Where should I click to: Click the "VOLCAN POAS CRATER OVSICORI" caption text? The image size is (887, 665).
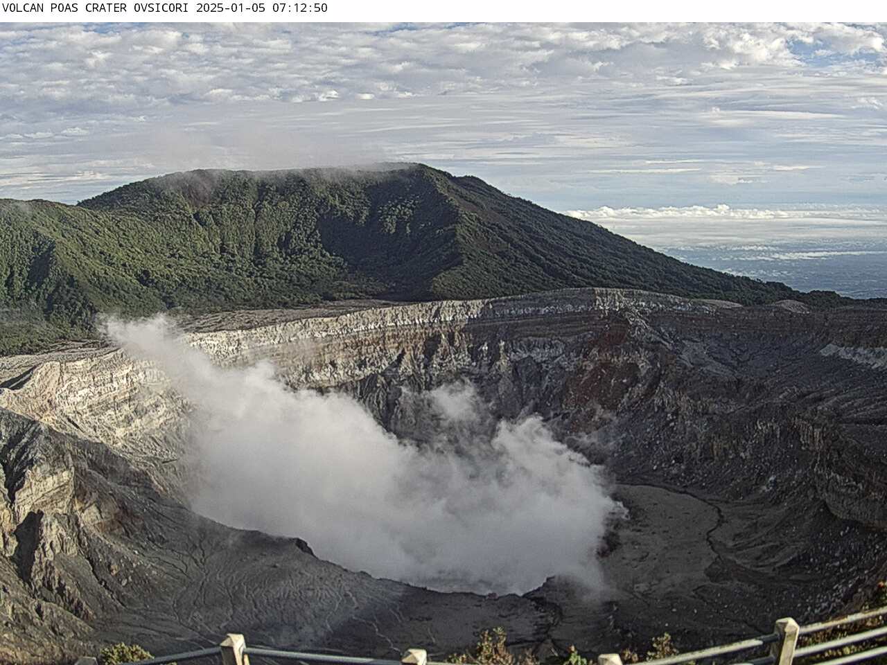pos(96,8)
